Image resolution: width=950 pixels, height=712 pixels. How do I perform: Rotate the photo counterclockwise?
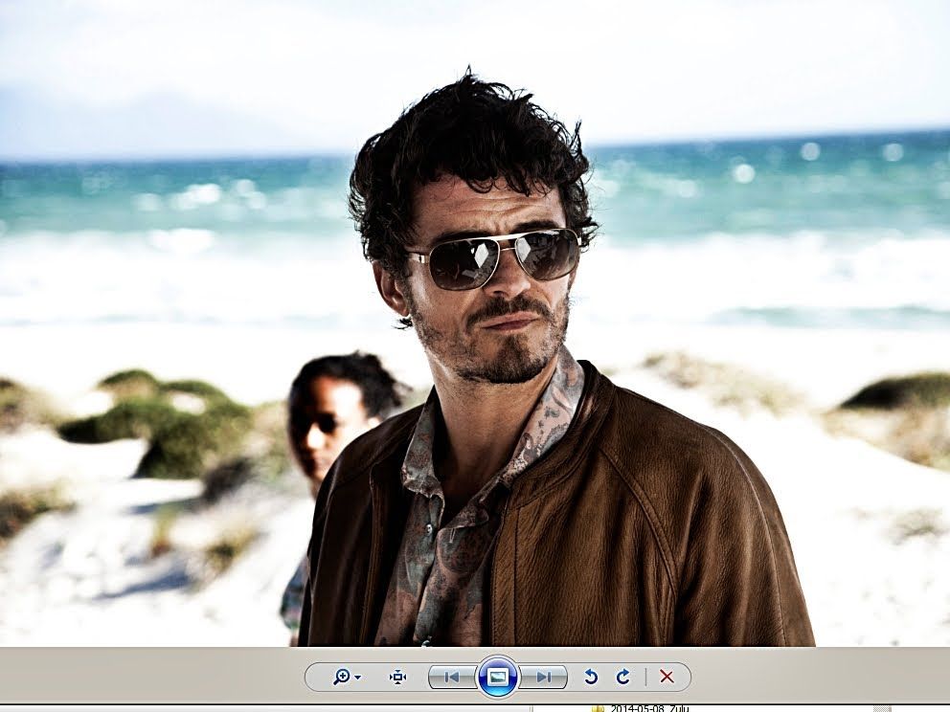coord(591,678)
